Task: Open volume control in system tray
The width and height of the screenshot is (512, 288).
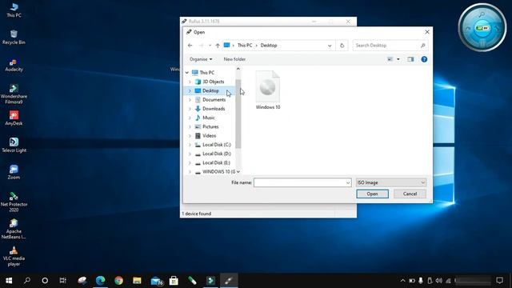Action: click(x=439, y=281)
